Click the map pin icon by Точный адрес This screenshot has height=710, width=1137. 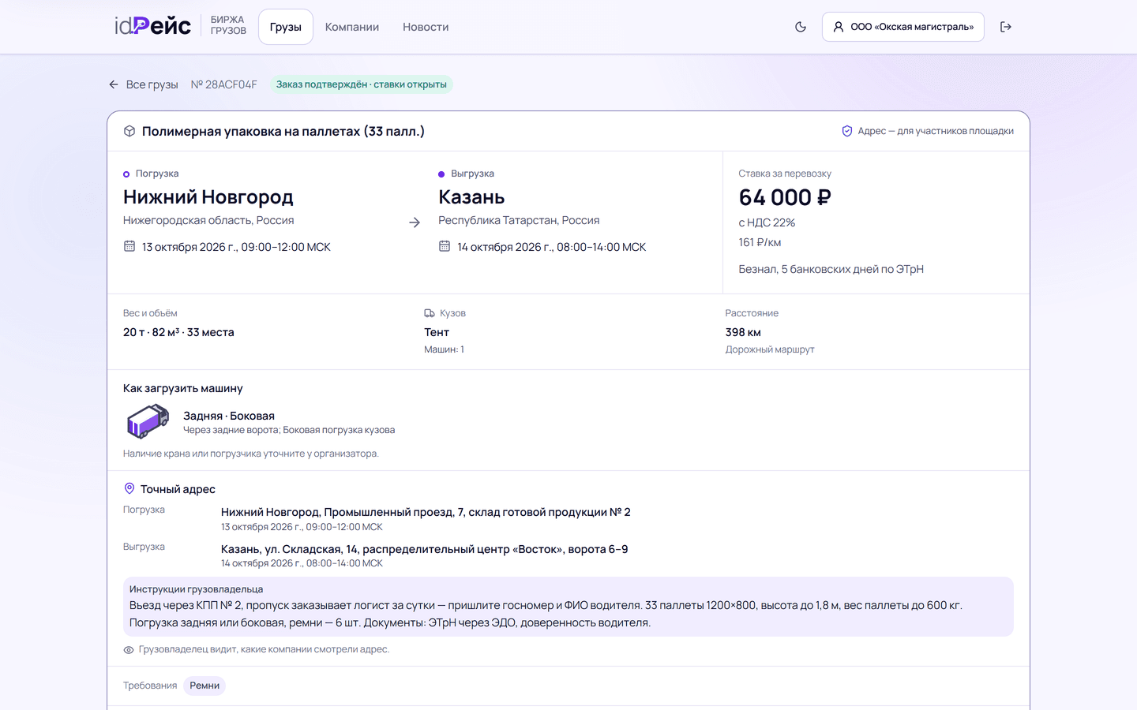(x=129, y=488)
